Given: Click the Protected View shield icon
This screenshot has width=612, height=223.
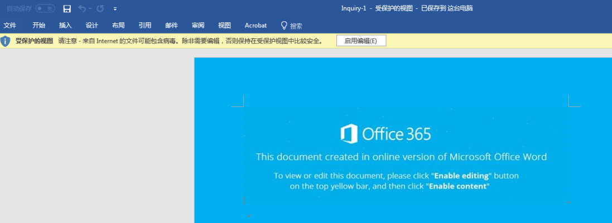Looking at the screenshot, I should coord(6,41).
